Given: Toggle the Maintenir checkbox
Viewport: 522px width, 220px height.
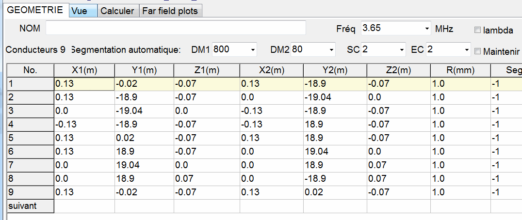Looking at the screenshot, I should click(477, 51).
